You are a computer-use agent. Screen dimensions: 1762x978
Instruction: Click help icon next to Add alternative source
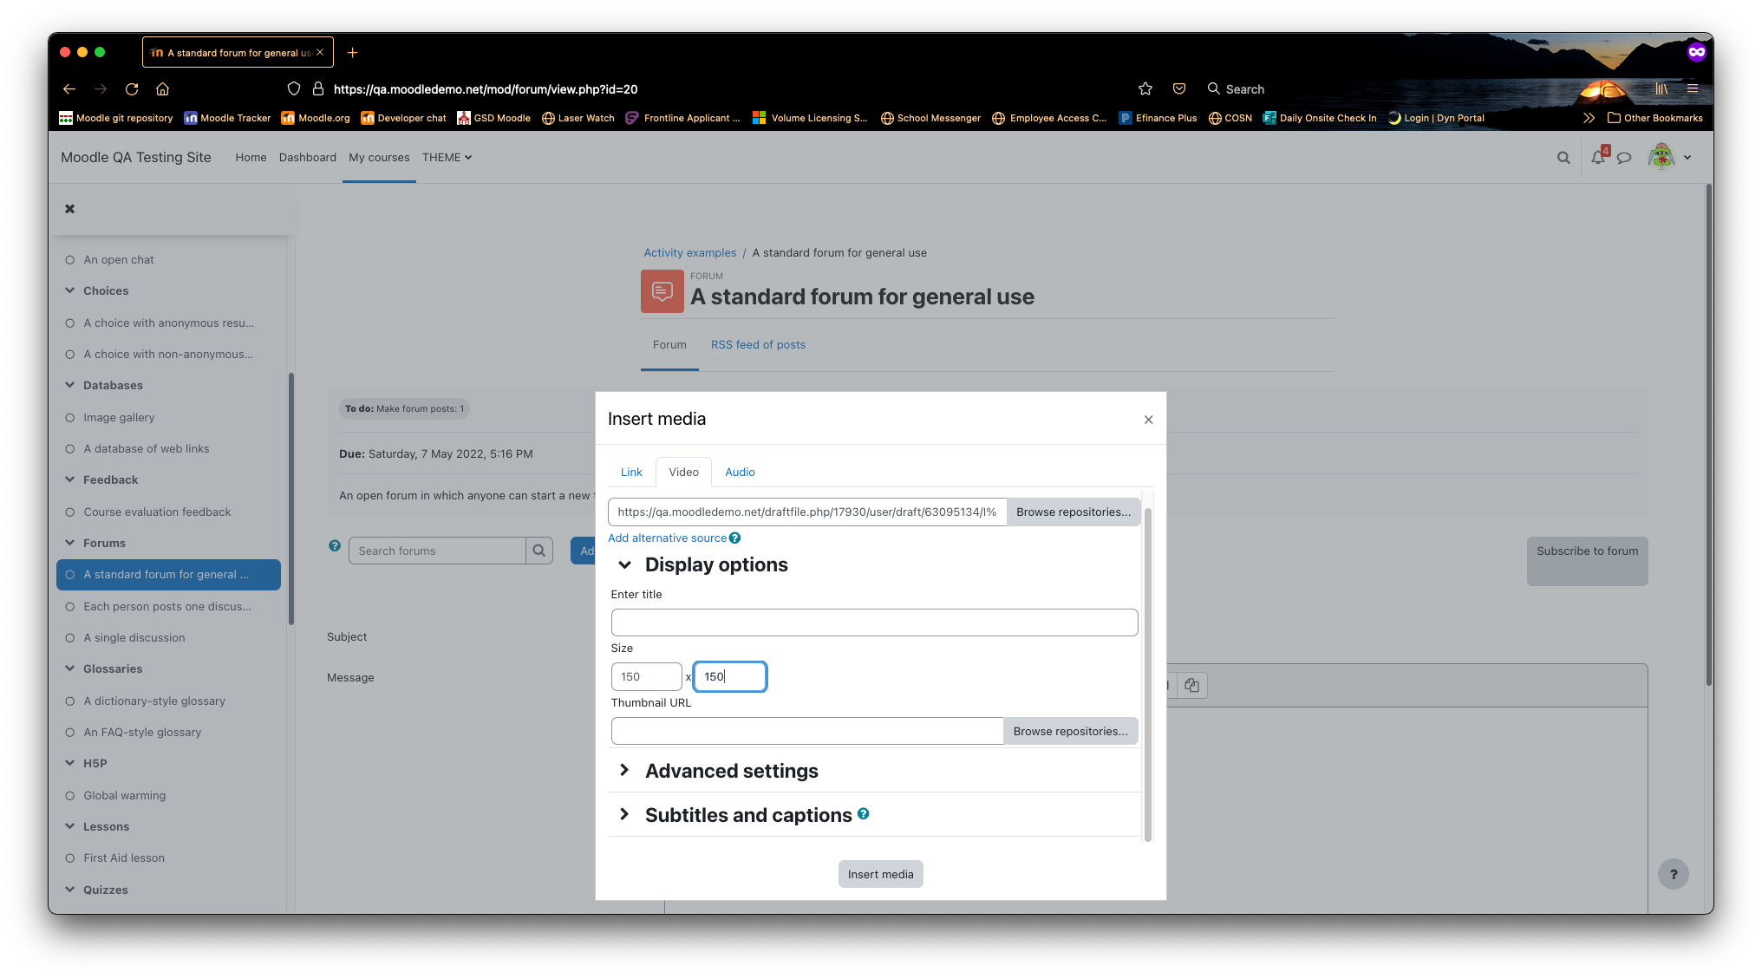[735, 538]
